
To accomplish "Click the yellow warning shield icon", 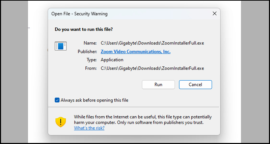I will click(x=61, y=122).
